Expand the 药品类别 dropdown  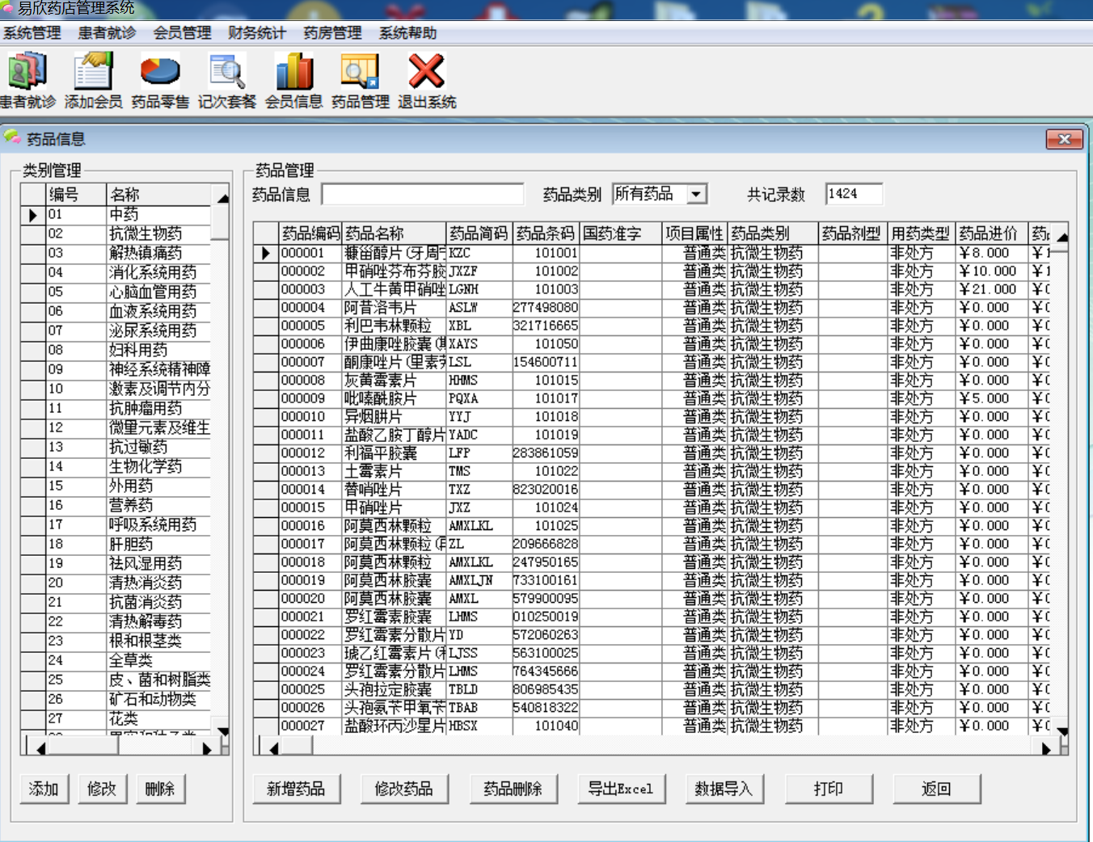696,194
